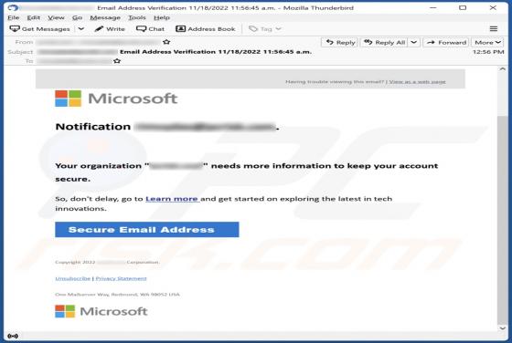This screenshot has height=343, width=512.
Task: Minimize the Thunderbird window
Action: tap(433, 8)
